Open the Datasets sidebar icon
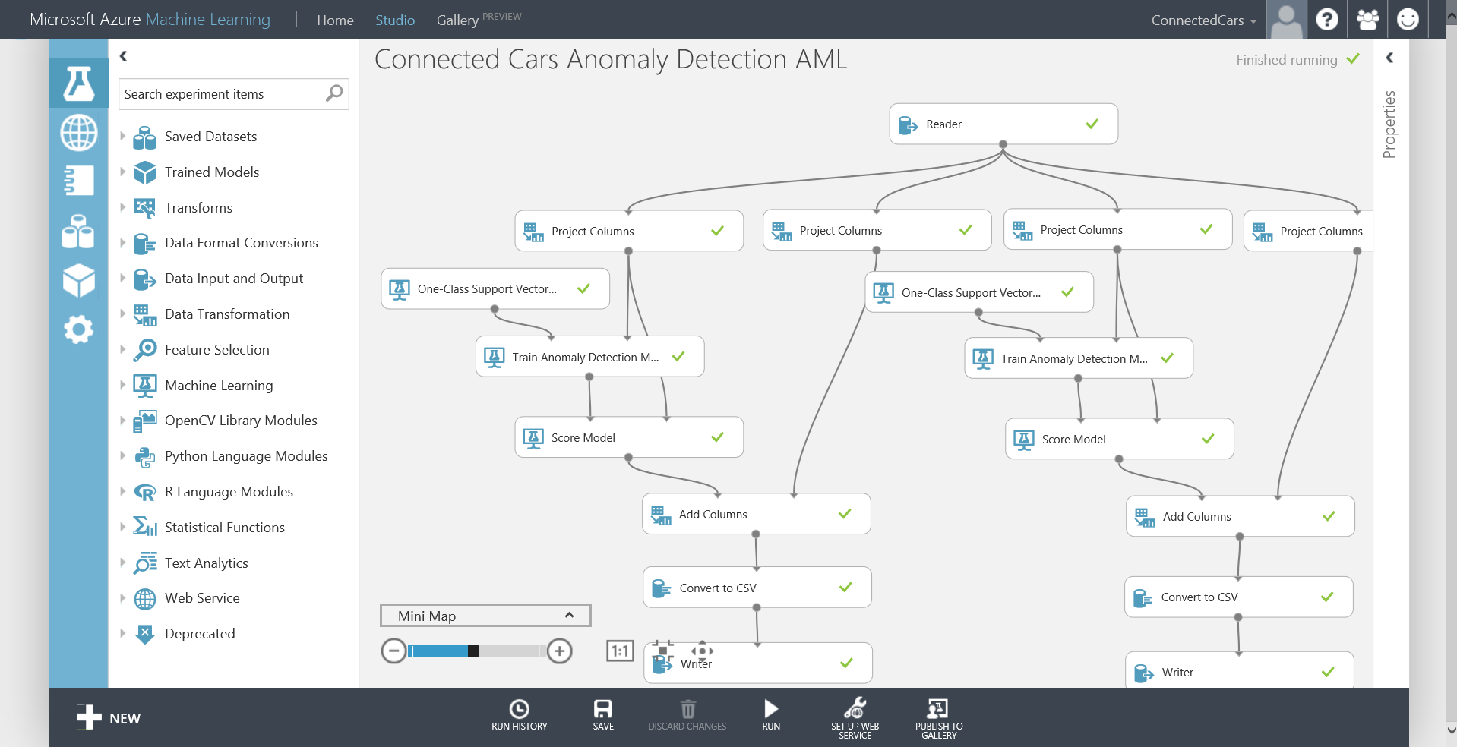Viewport: 1457px width, 747px height. [78, 232]
